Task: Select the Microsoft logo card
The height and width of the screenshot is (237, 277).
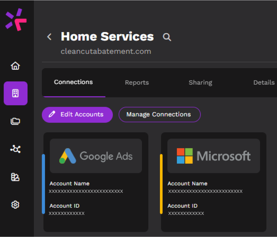Action: point(214,156)
